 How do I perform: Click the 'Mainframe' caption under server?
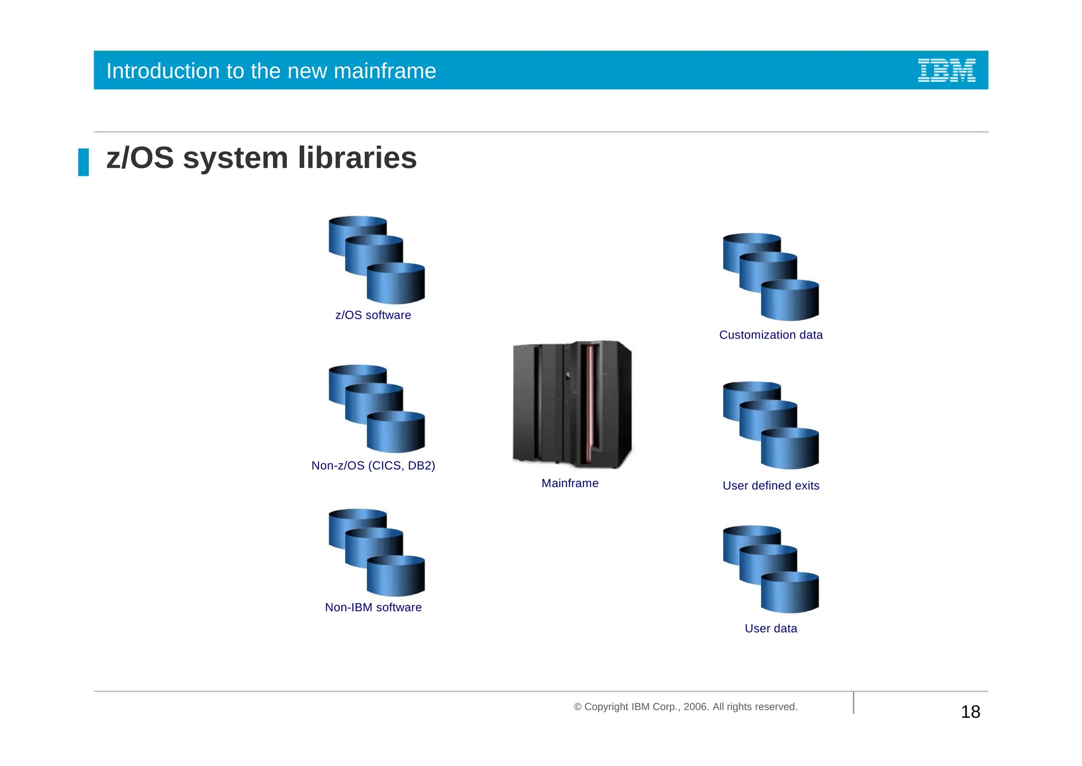coord(570,483)
